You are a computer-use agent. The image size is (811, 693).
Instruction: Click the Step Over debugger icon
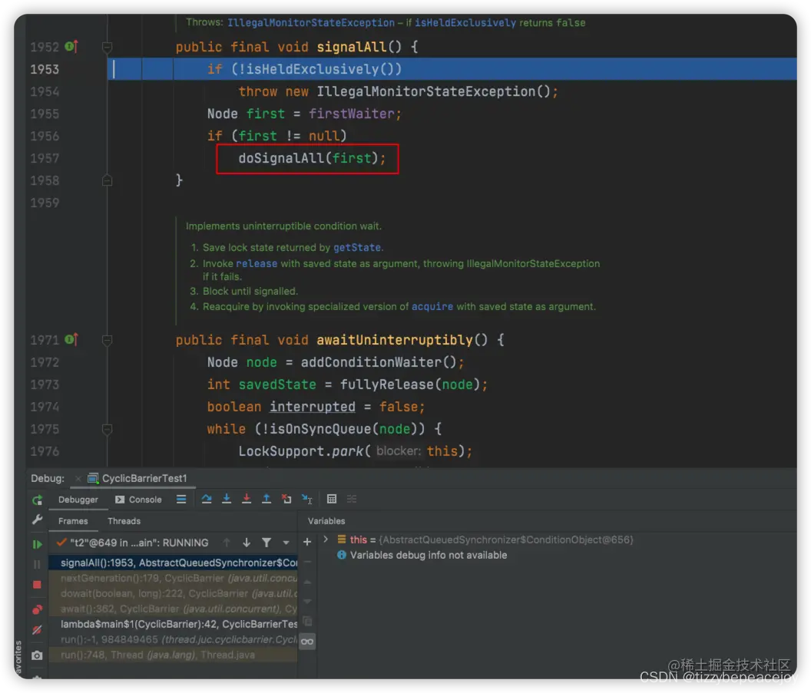click(x=207, y=499)
